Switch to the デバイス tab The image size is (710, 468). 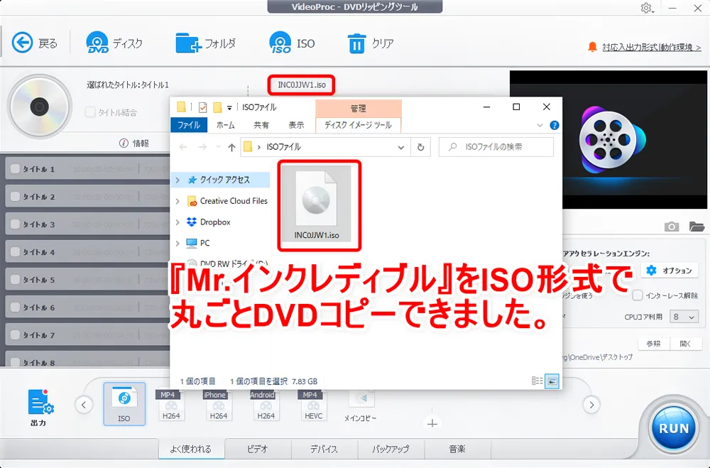click(324, 449)
